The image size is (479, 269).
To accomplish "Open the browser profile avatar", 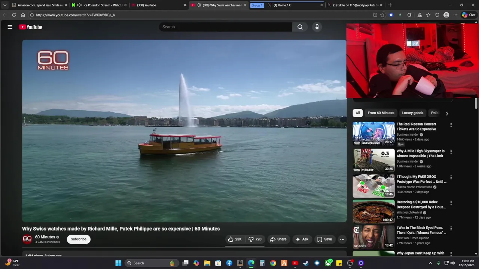I will [x=446, y=15].
